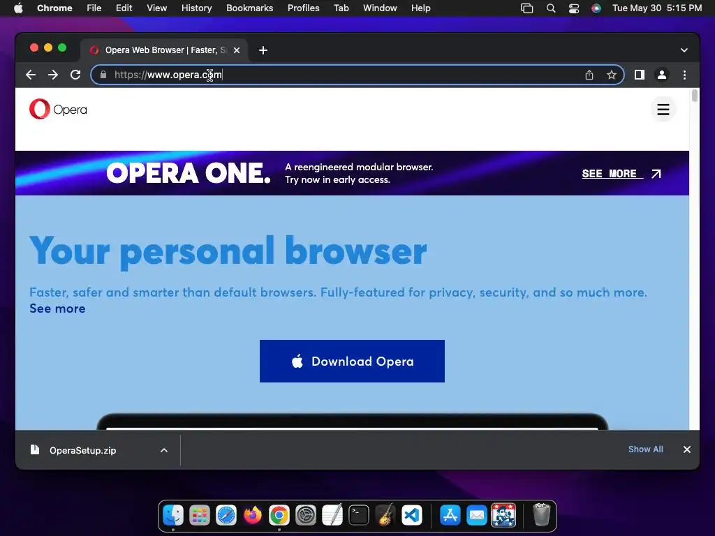Open the Help menu
The height and width of the screenshot is (536, 715).
click(421, 8)
